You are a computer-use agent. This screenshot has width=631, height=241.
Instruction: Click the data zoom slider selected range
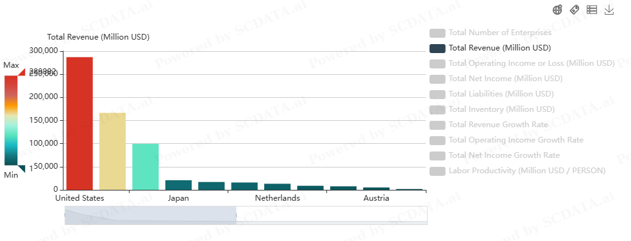[151, 215]
